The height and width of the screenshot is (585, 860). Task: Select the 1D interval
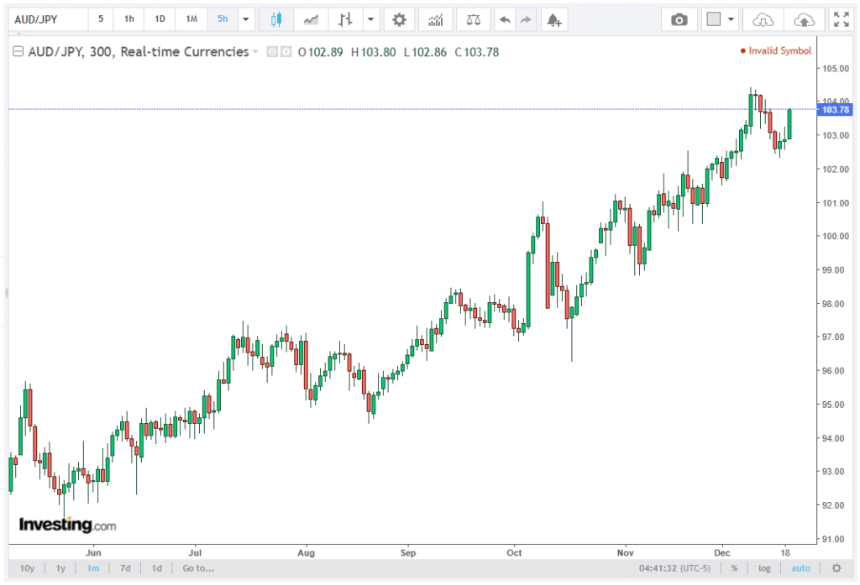point(160,19)
